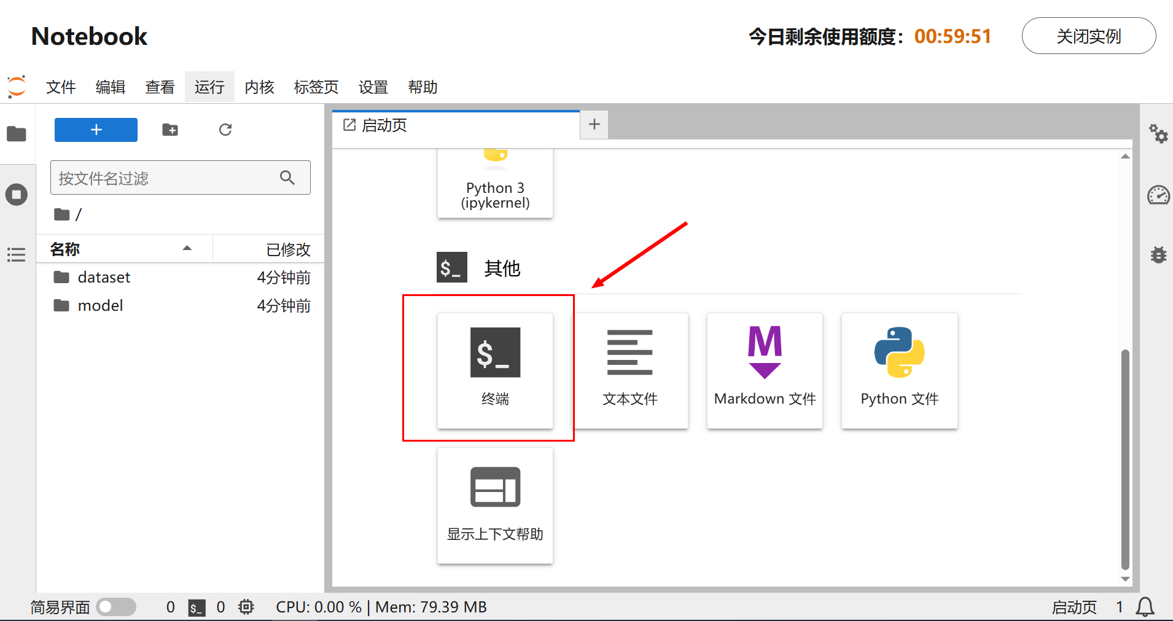
Task: Open the kernel usage gauge panel
Action: coord(1158,195)
